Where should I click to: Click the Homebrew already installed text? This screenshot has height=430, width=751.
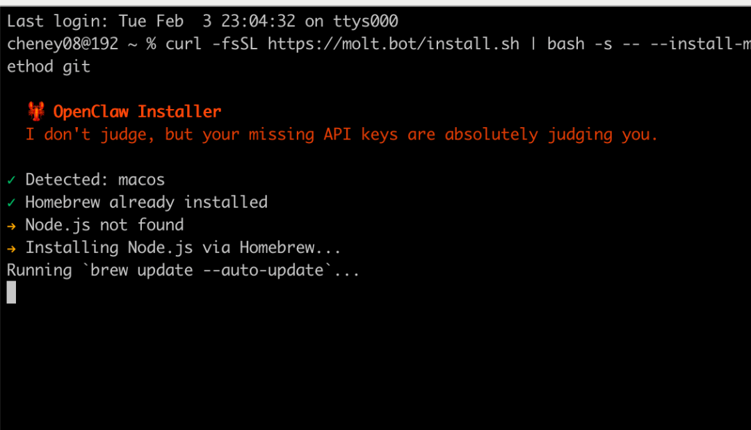(147, 202)
